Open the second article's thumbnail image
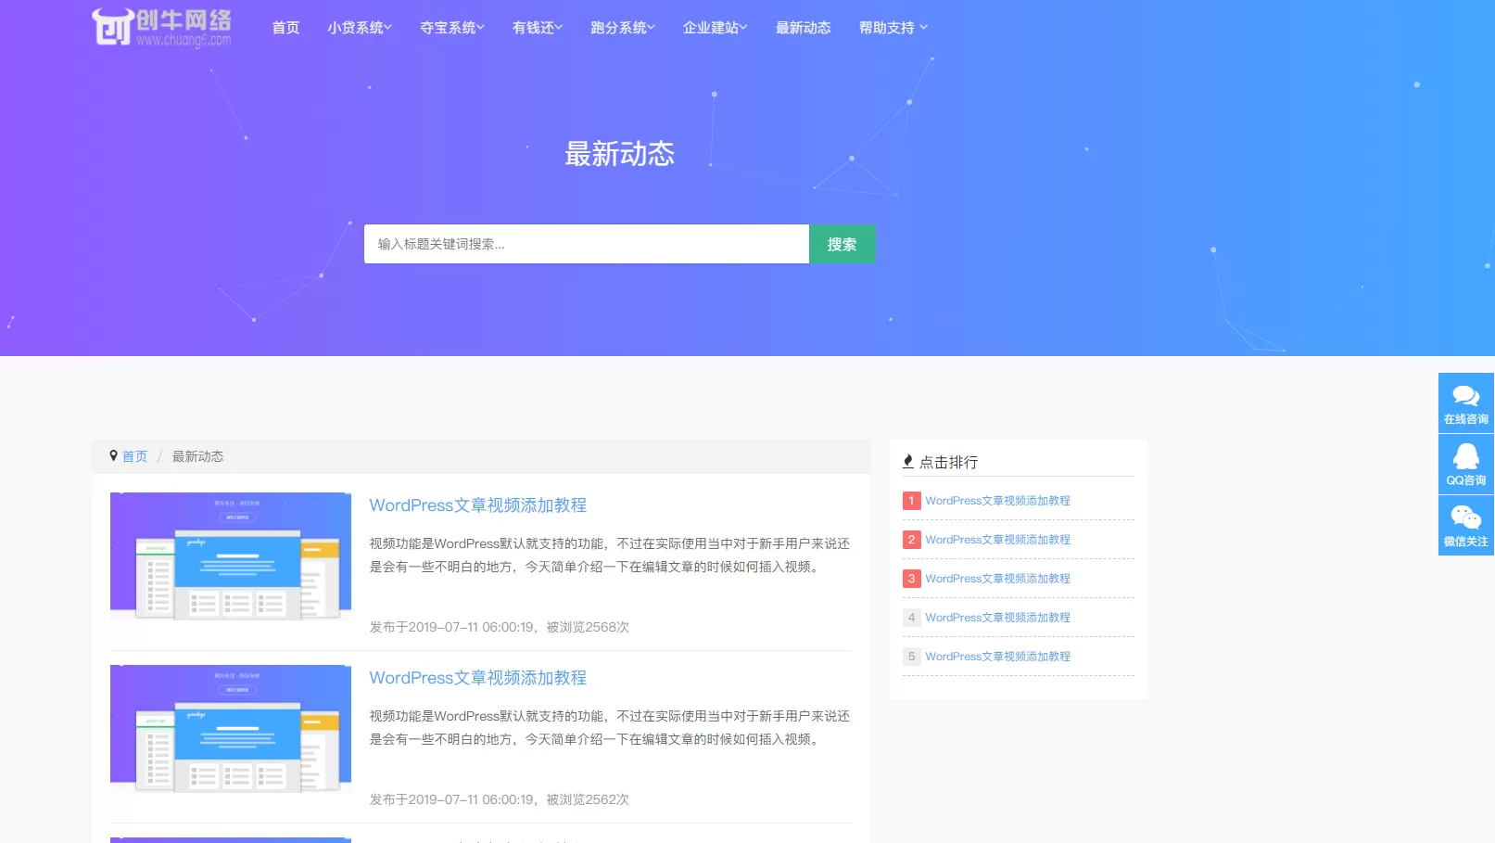Image resolution: width=1495 pixels, height=843 pixels. 231,729
